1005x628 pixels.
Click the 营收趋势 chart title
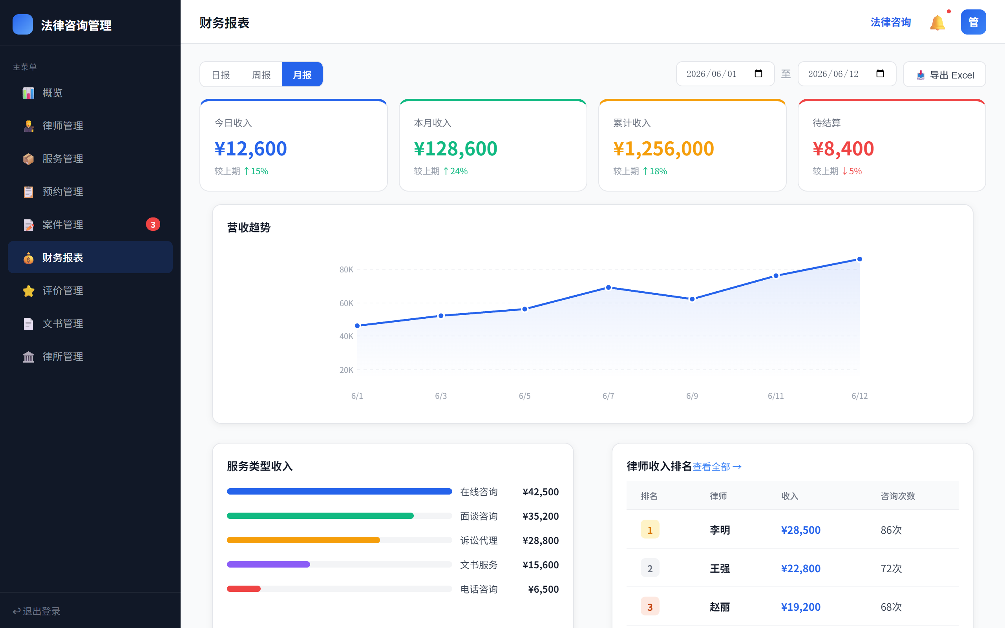coord(249,228)
